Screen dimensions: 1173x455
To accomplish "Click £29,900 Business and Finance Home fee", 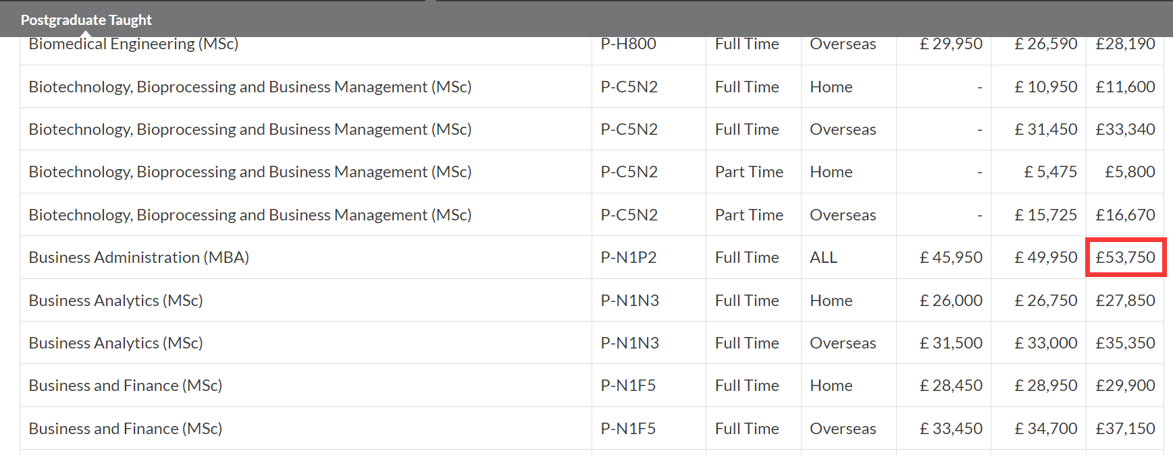I will pos(1125,386).
